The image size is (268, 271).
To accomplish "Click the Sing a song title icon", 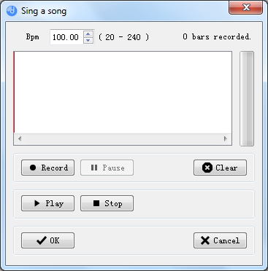I will click(x=12, y=11).
